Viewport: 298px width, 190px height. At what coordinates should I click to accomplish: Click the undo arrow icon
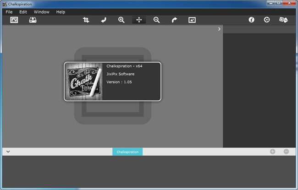104,20
